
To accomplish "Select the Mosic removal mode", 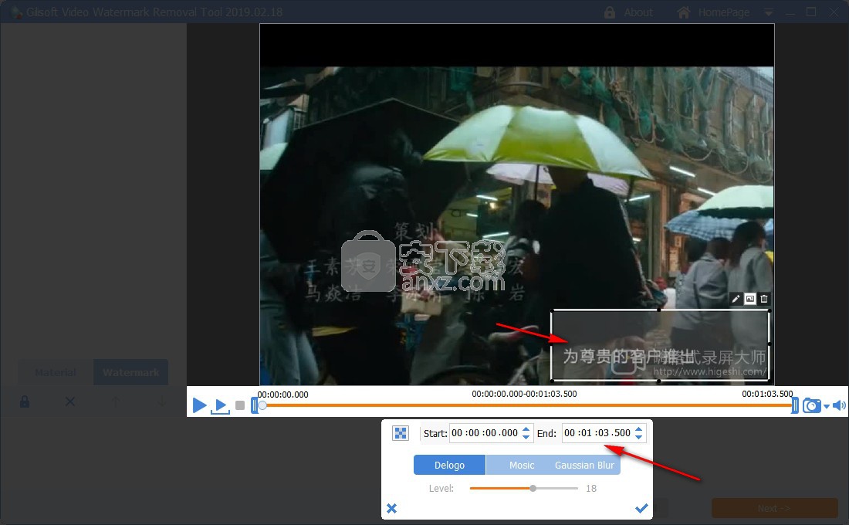I will coord(522,465).
